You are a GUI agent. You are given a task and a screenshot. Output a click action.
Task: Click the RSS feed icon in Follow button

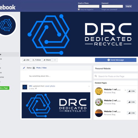33,60
